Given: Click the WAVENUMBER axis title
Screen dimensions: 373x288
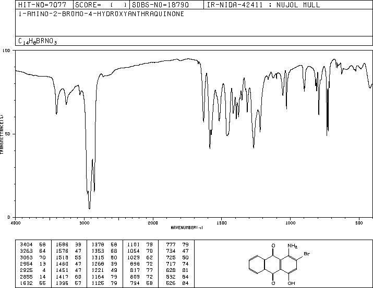Looking at the screenshot, I should [187, 228].
